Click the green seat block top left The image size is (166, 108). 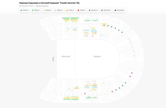70,19
